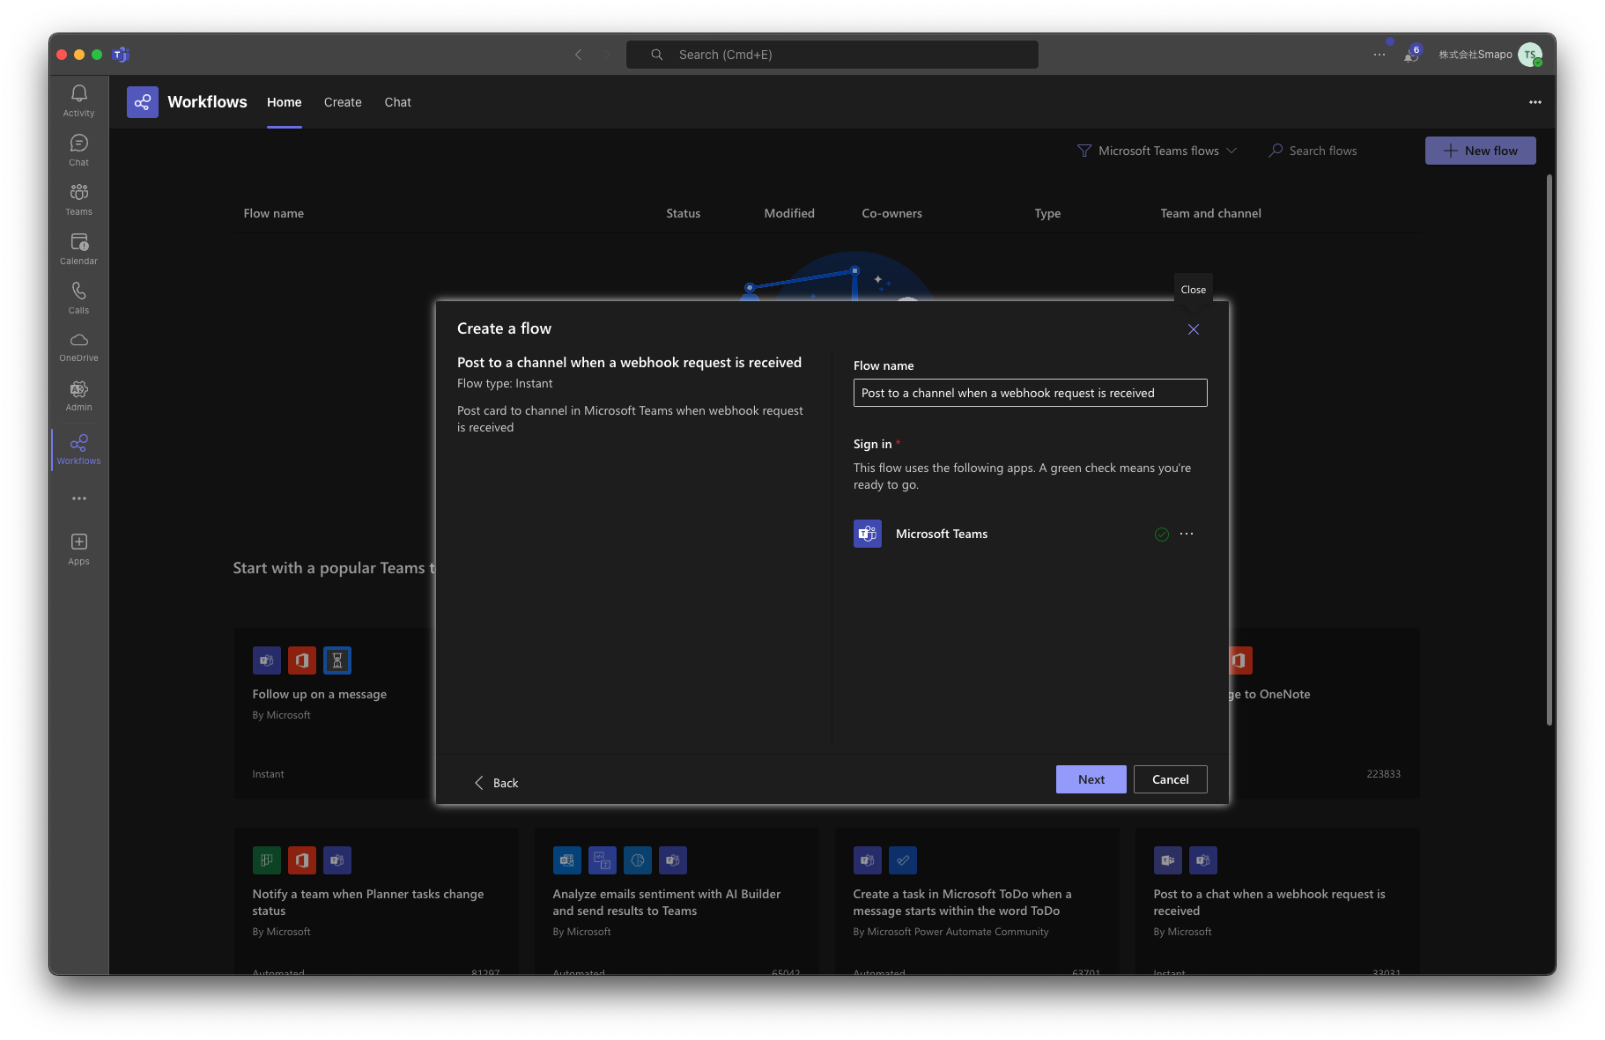
Task: Click the search magnifier icon in title bar
Action: 656,55
